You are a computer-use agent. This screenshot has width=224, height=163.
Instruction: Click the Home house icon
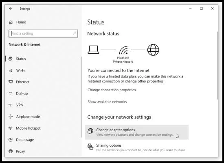pos(11,22)
